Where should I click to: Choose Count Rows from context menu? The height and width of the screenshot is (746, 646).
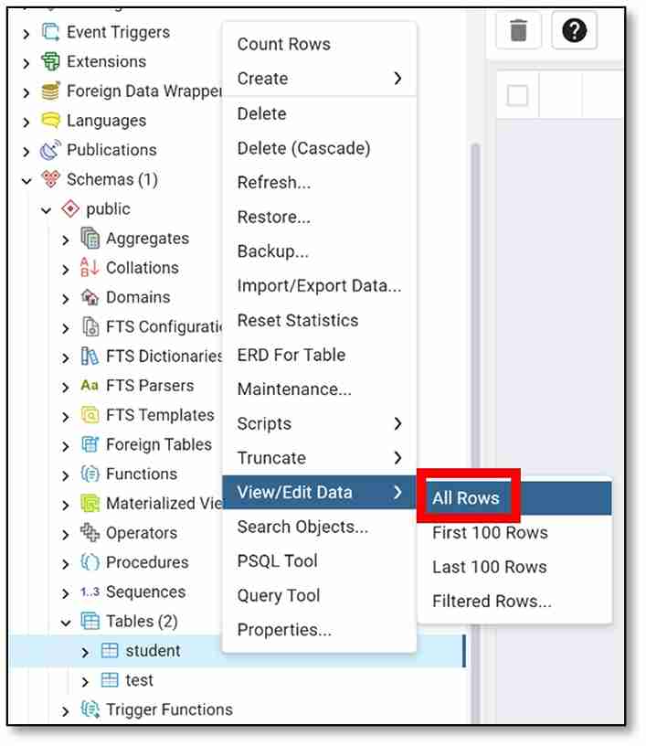[x=320, y=44]
